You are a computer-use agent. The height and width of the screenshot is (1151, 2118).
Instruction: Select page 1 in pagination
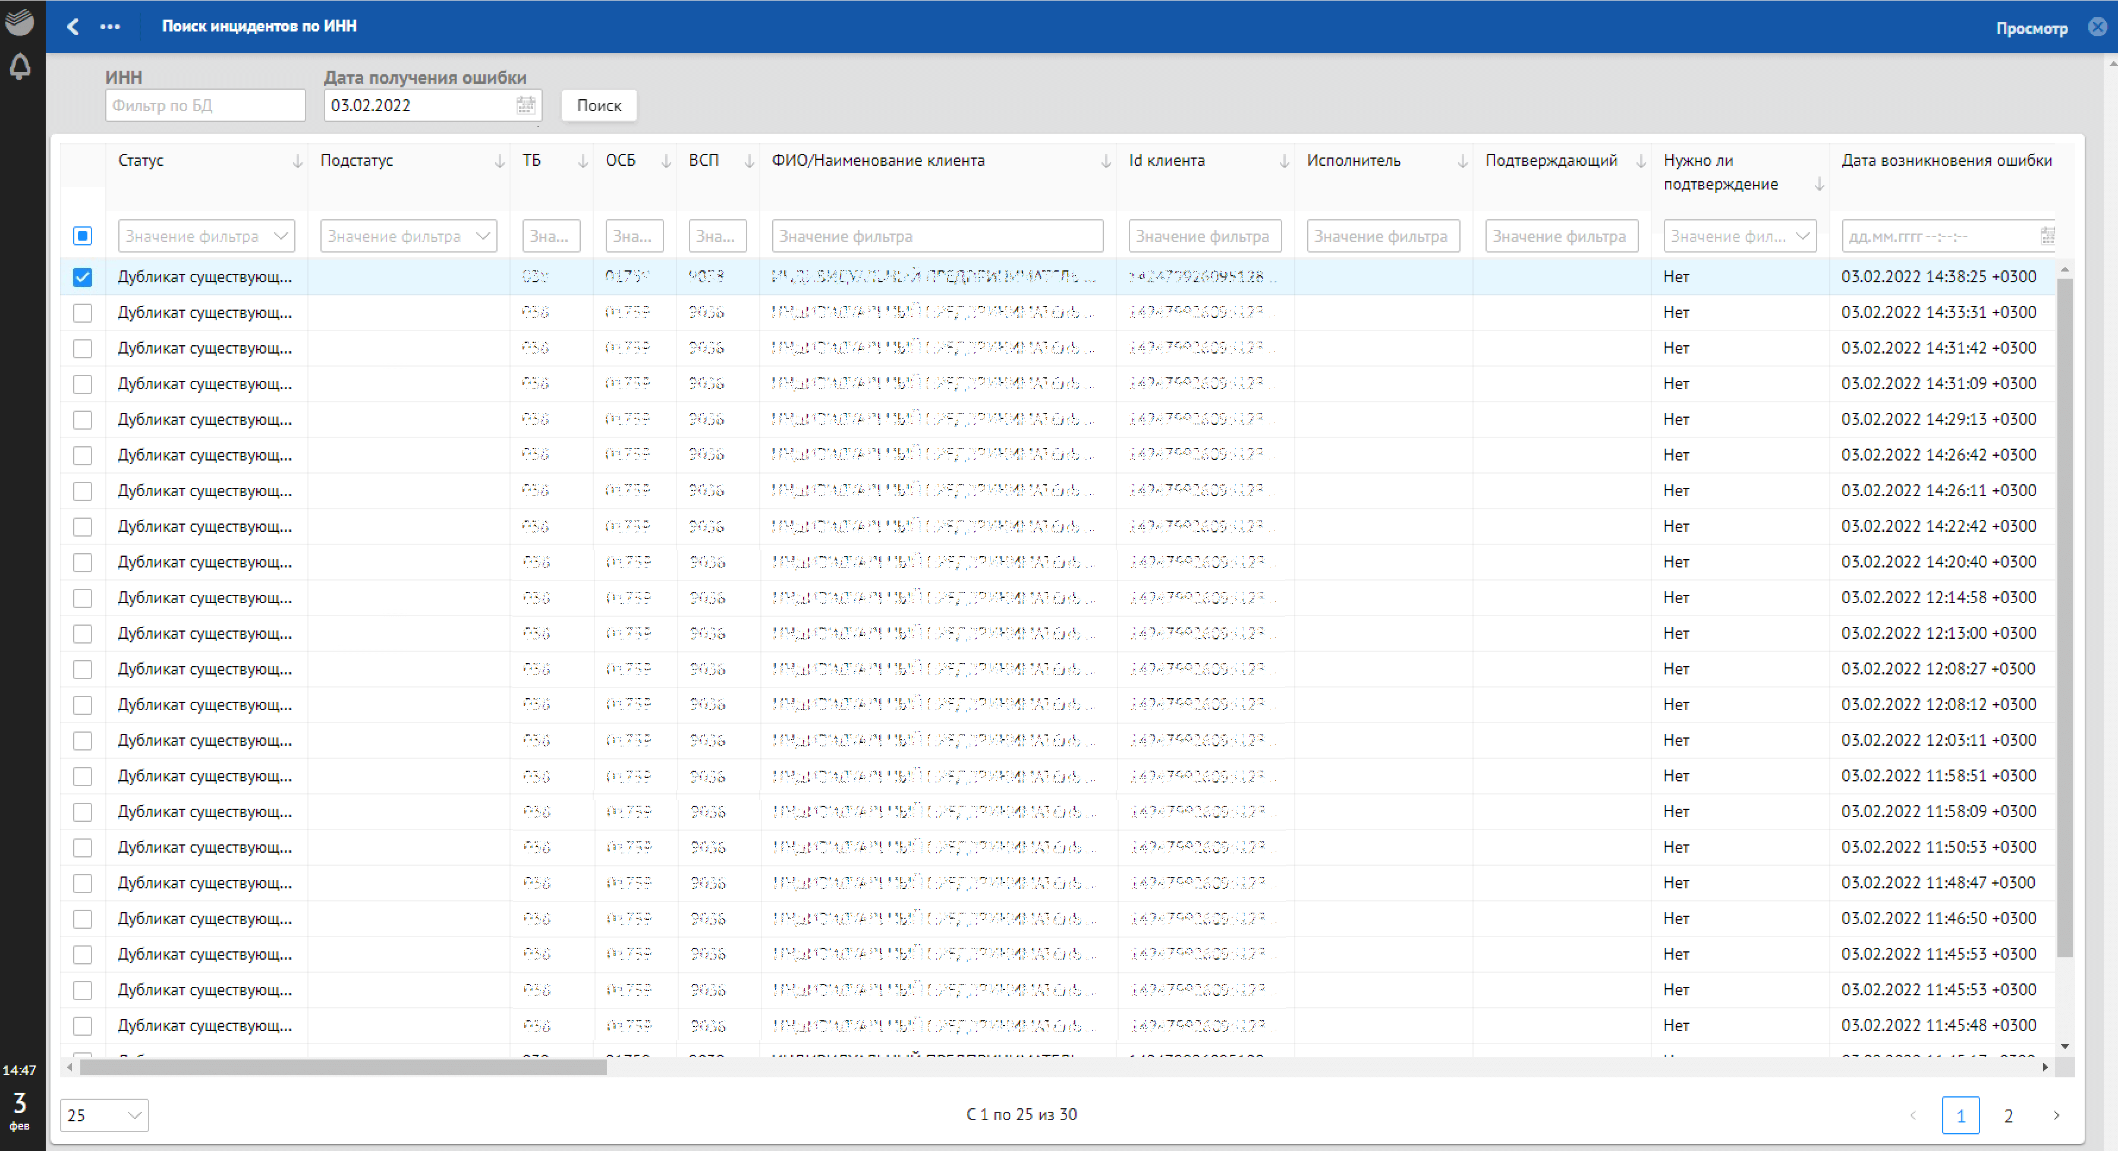[1960, 1116]
